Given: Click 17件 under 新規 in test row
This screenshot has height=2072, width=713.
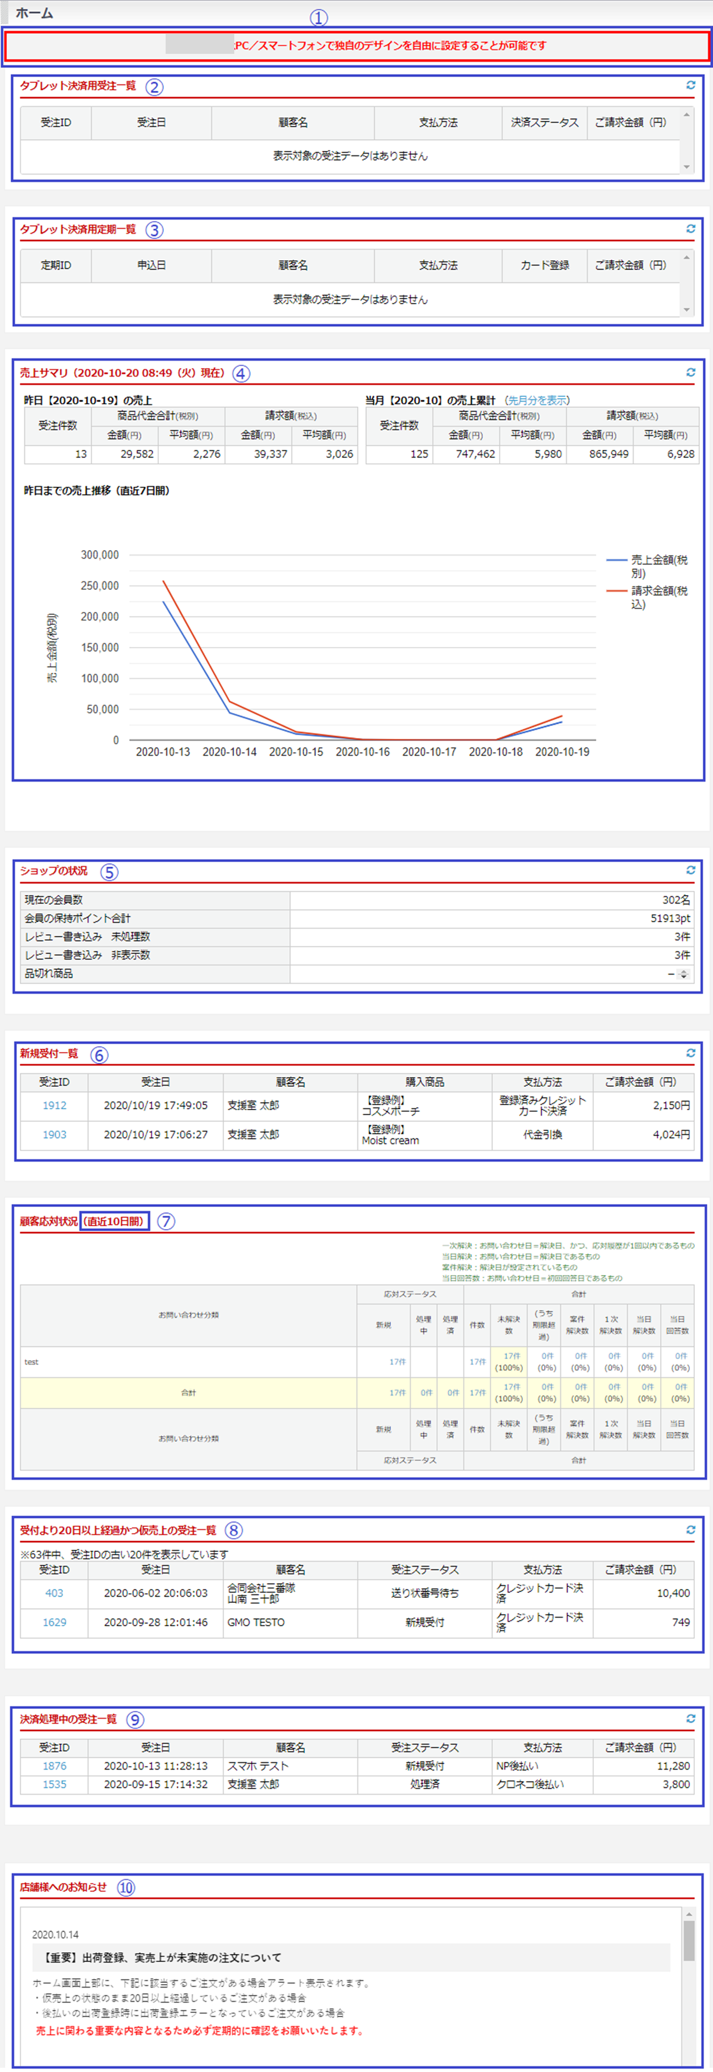Looking at the screenshot, I should pos(398,1362).
